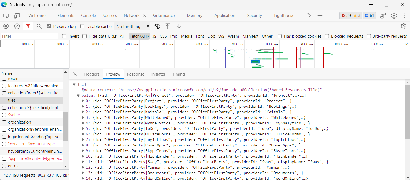Open network search magnifier icon

coord(39,26)
